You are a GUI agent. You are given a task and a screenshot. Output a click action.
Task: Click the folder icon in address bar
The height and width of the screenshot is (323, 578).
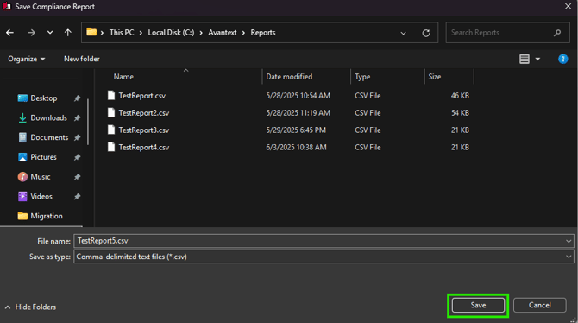tap(91, 32)
